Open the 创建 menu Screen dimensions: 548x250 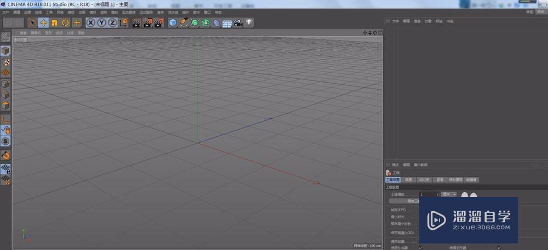pyautogui.click(x=27, y=12)
